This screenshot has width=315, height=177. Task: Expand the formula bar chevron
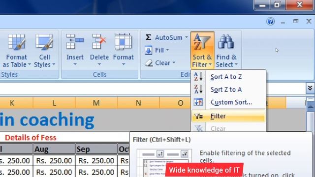[310, 88]
